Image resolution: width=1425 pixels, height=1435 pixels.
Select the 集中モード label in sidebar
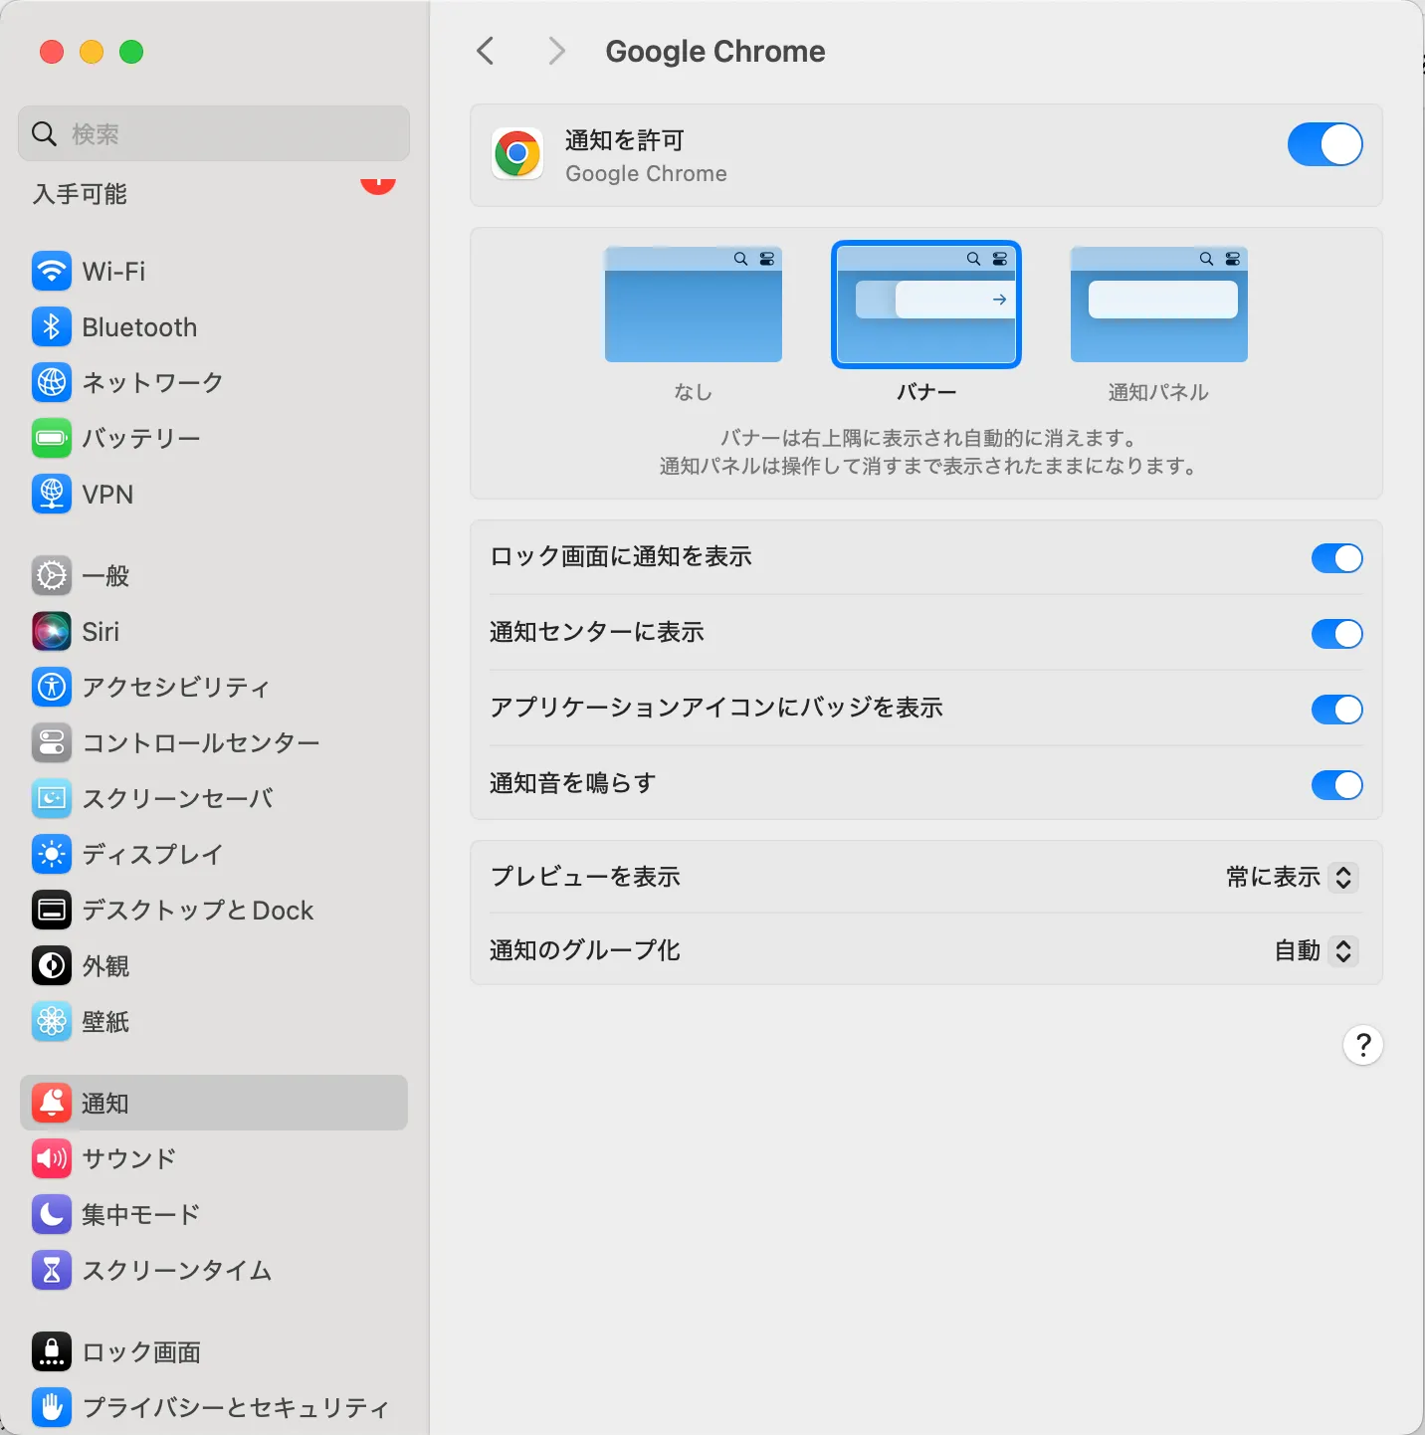click(141, 1214)
